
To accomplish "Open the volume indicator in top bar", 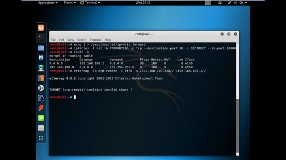I will tap(236, 3).
